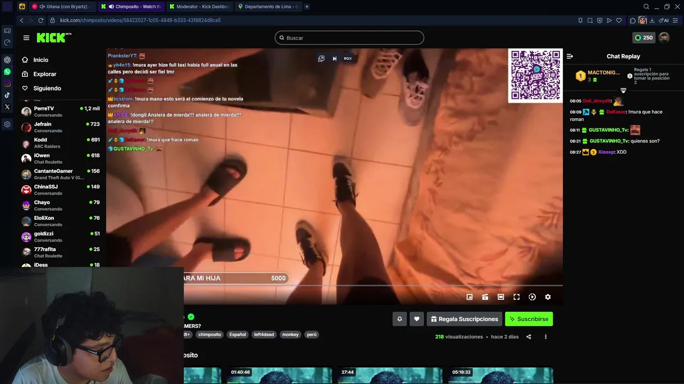Open browser extensions puzzle icon

point(633,20)
